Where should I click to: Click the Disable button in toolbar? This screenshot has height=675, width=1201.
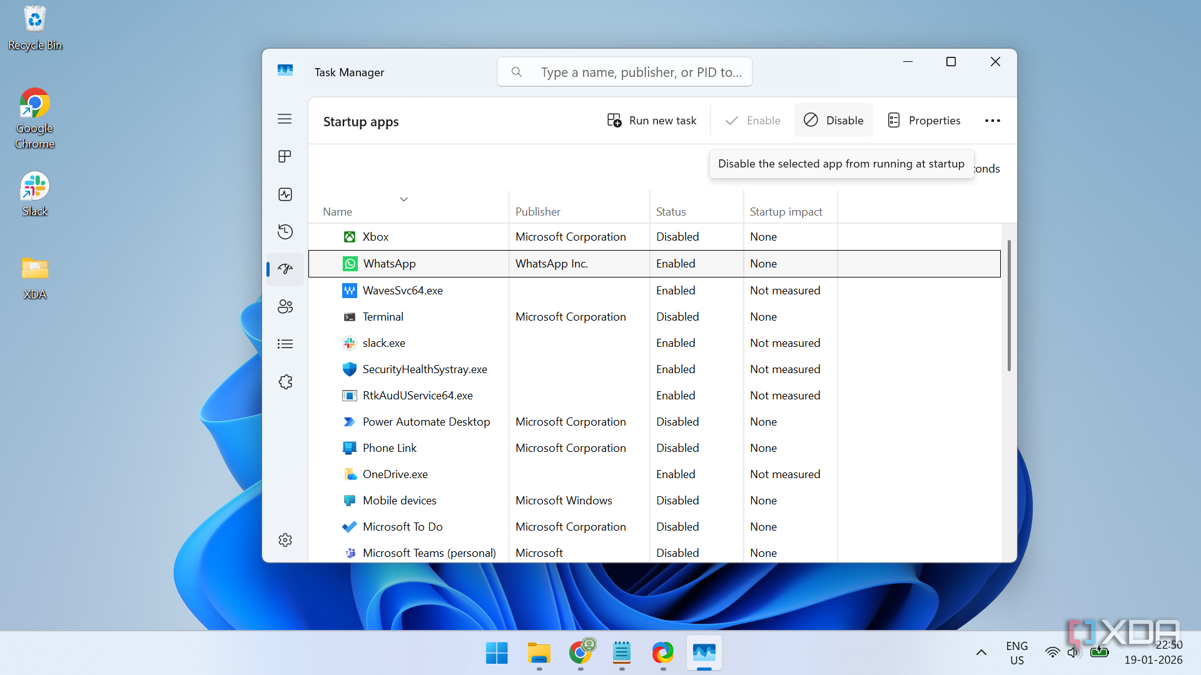coord(833,121)
